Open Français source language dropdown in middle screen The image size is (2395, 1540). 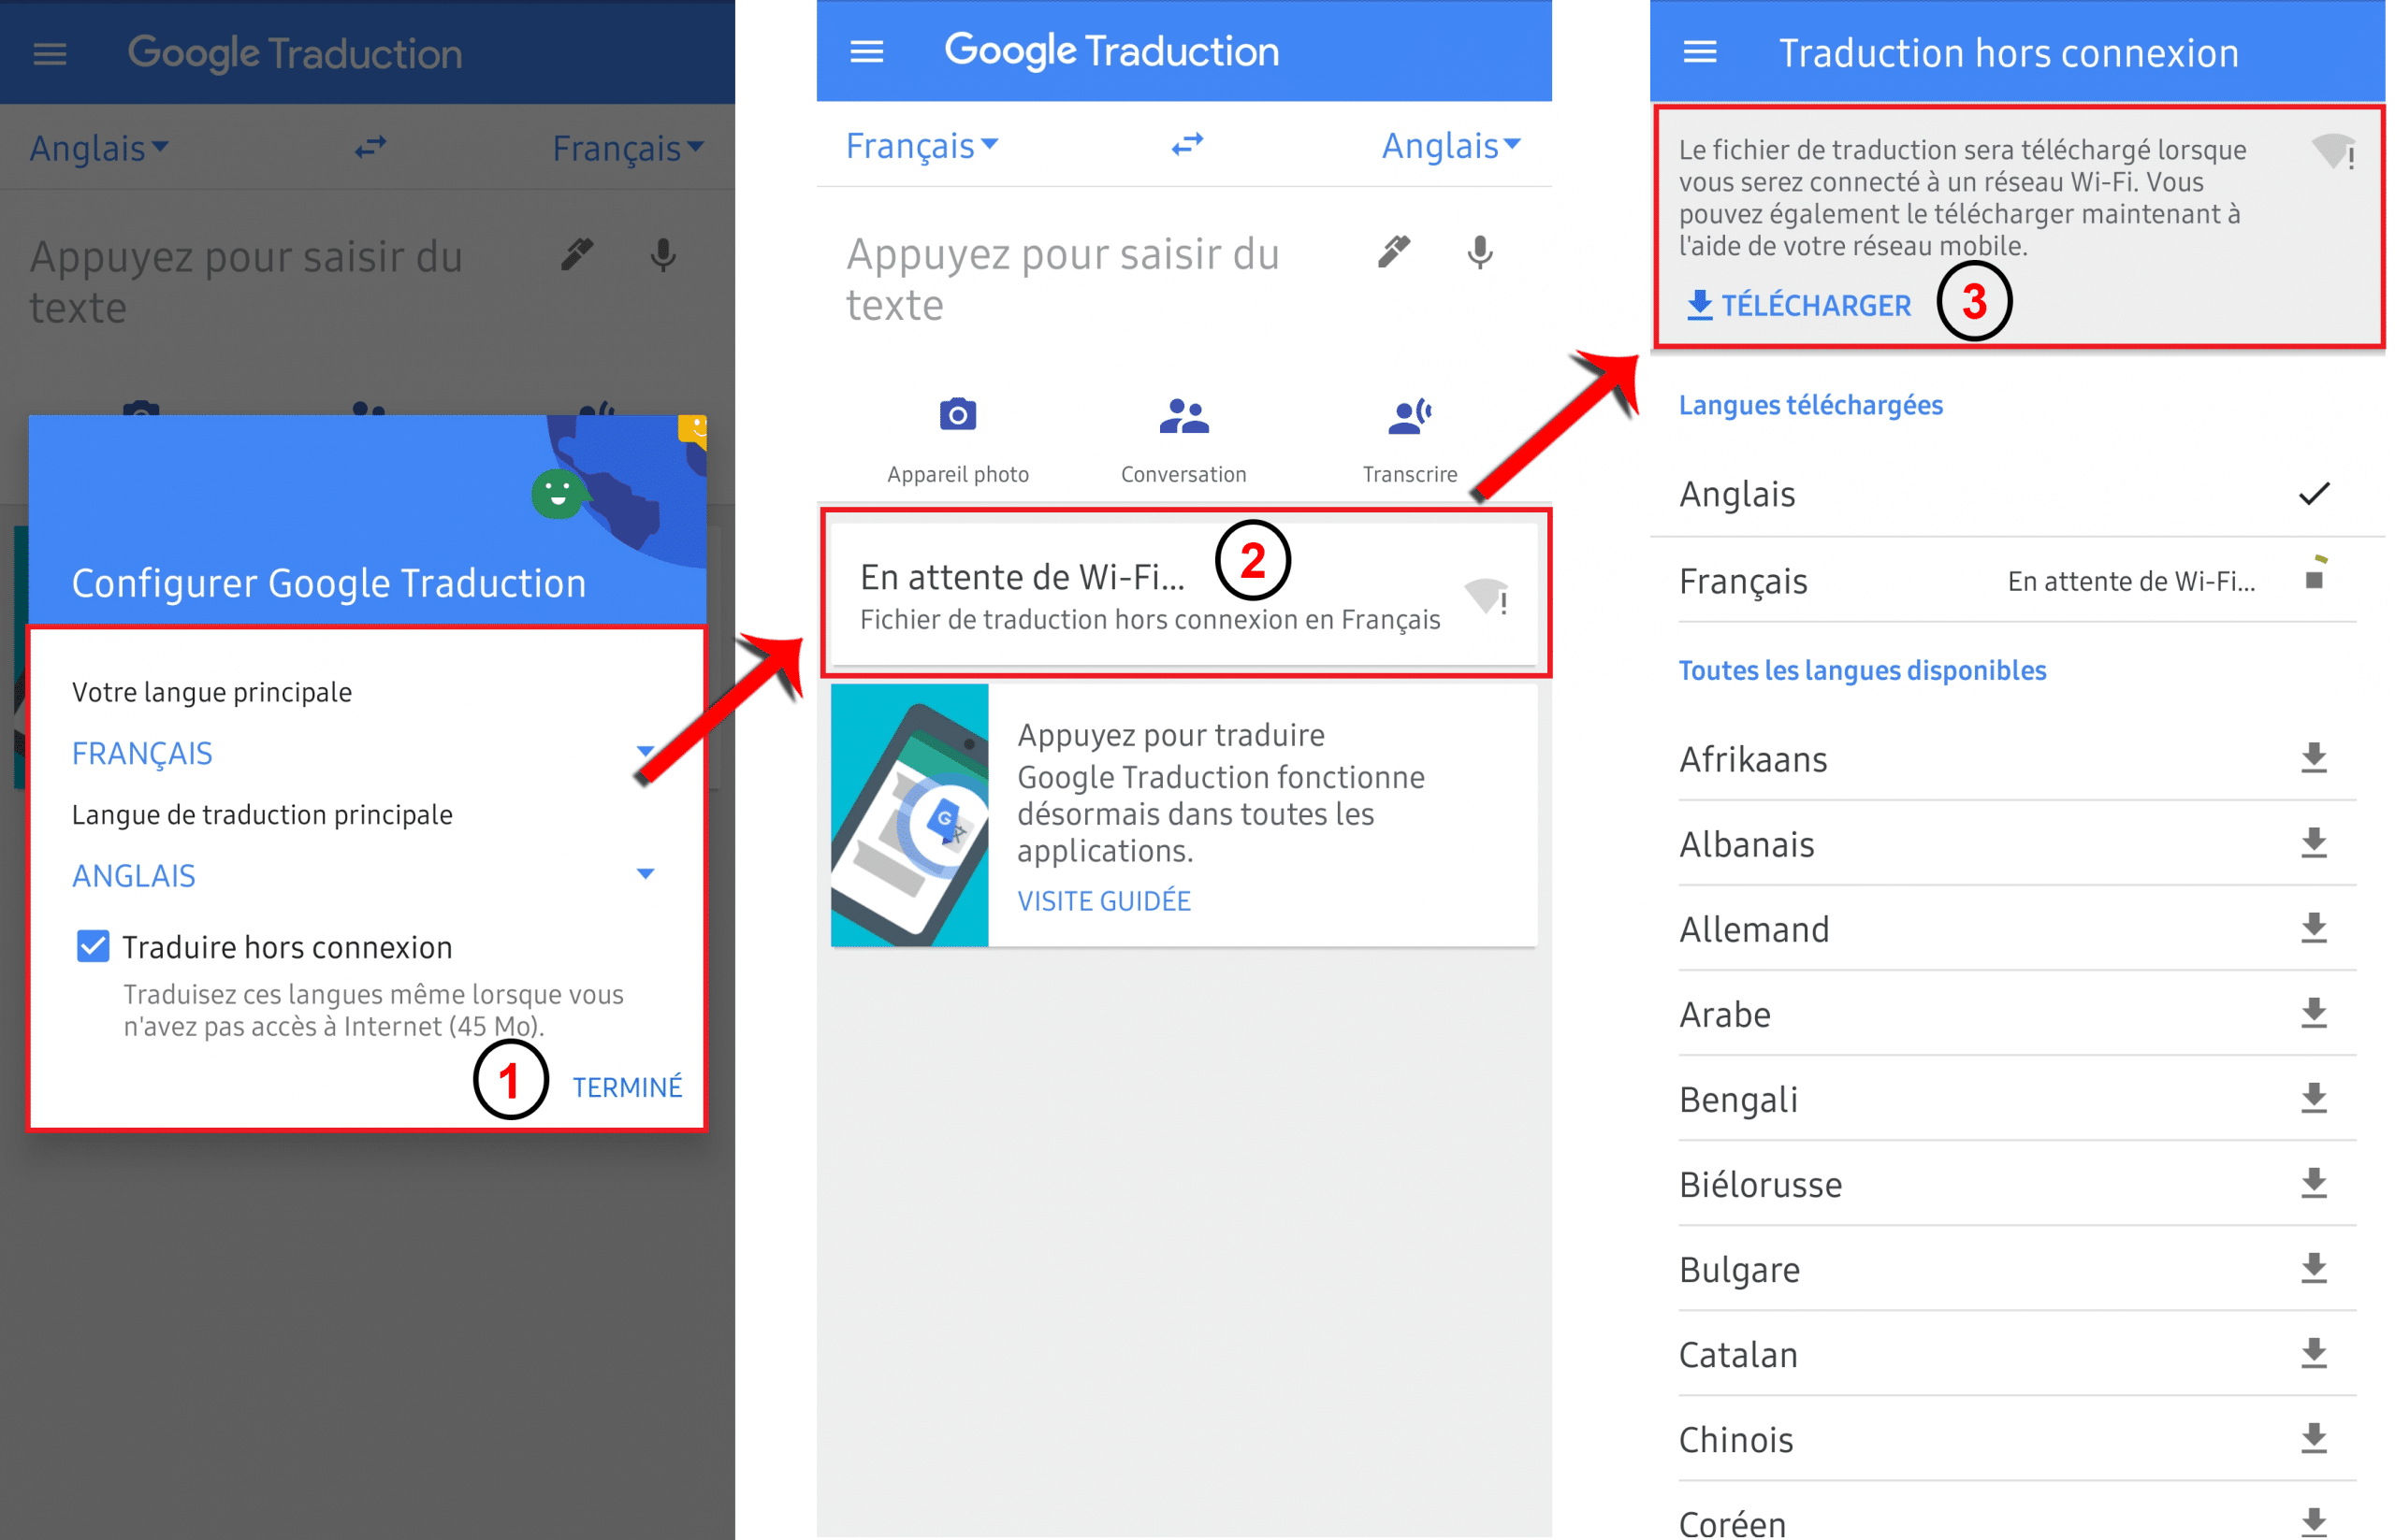[922, 146]
